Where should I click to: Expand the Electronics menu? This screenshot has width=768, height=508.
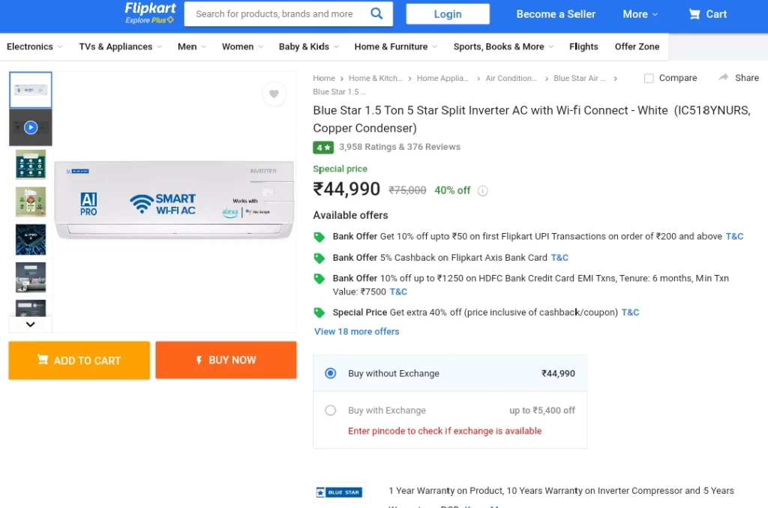[34, 46]
